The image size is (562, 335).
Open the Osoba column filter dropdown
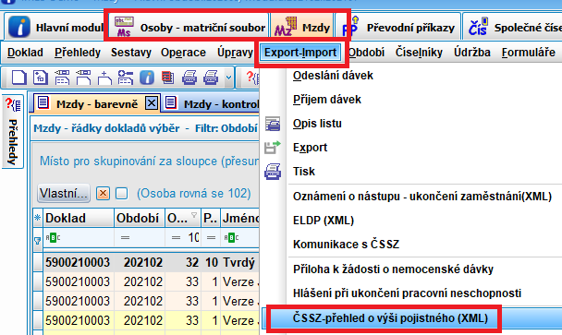(x=194, y=215)
